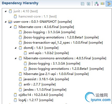Screen dimensions: 112x104
Task: Click the hibernate-core jar icon
Action: [x=15, y=27]
